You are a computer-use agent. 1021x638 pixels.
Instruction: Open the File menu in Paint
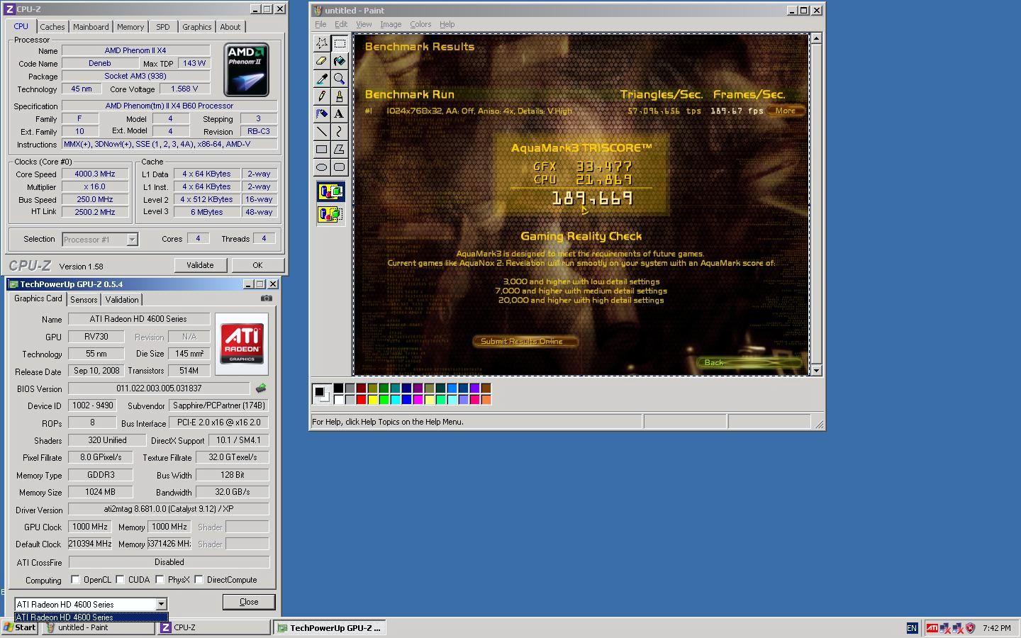[320, 24]
